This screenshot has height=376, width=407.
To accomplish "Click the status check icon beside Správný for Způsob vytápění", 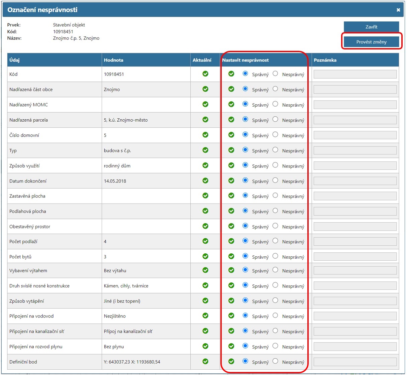I will coord(231,301).
